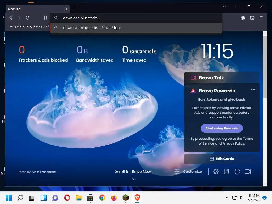Go back with the navigation arrow
Image resolution: width=272 pixels, height=204 pixels.
click(11, 18)
